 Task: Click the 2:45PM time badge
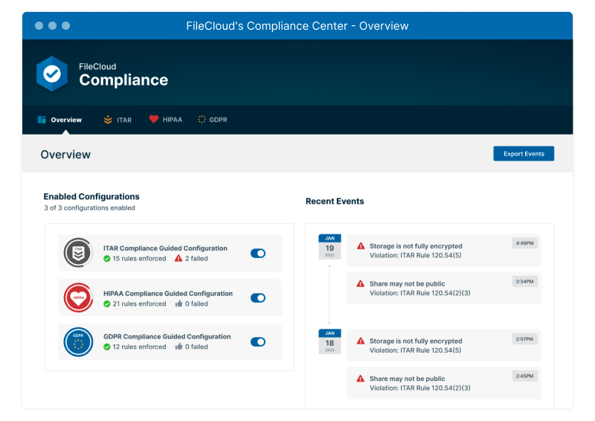(x=524, y=376)
